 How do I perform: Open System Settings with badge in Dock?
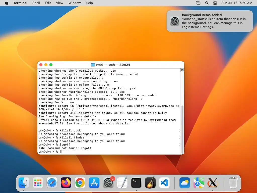coord(108,183)
